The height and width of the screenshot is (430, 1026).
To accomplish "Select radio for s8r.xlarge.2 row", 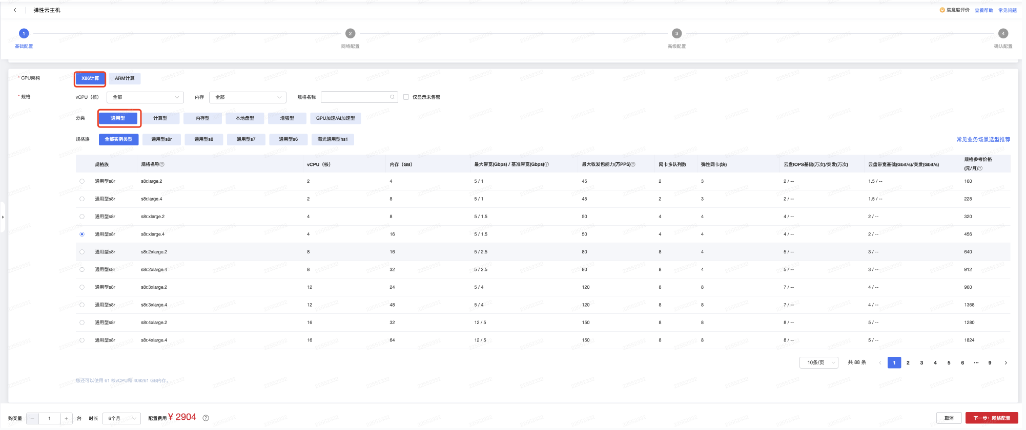I will pos(82,217).
